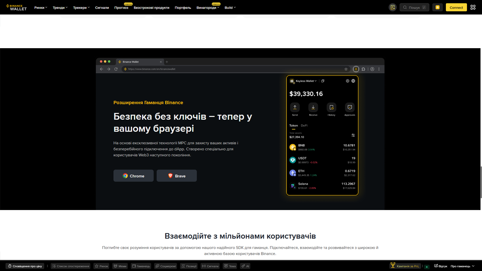Switch to the DeFi tab
Image resolution: width=482 pixels, height=271 pixels.
(x=304, y=125)
